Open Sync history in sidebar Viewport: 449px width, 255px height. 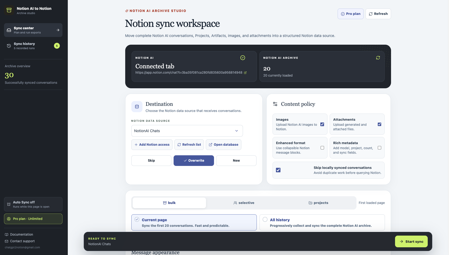(x=33, y=46)
